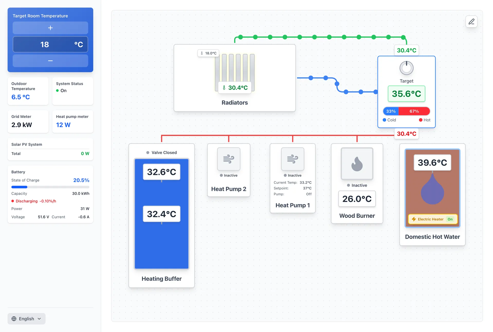The height and width of the screenshot is (332, 493).
Task: Toggle the Electric Heater On badge
Action: [450, 219]
